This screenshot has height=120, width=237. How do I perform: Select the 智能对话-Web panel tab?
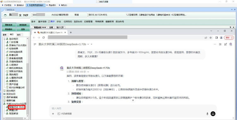(40, 27)
